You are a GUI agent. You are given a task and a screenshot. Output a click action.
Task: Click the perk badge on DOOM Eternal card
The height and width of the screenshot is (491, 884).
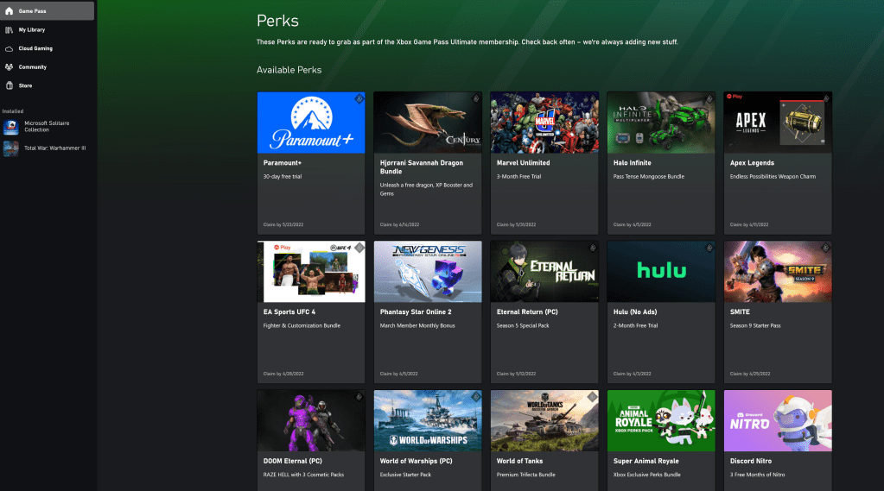click(x=359, y=397)
